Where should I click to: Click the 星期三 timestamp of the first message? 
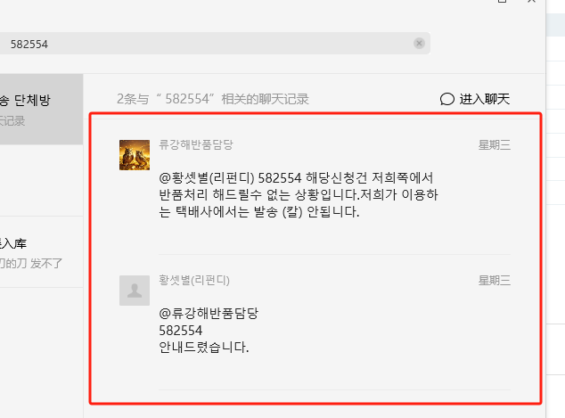coord(494,145)
